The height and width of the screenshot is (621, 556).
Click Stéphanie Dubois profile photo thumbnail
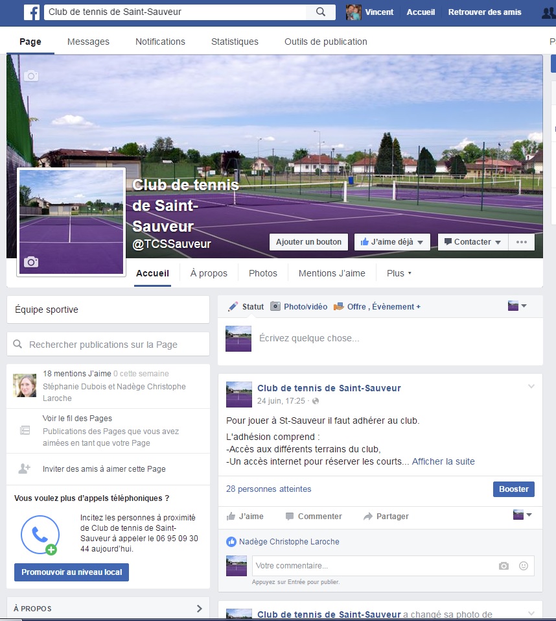click(25, 385)
